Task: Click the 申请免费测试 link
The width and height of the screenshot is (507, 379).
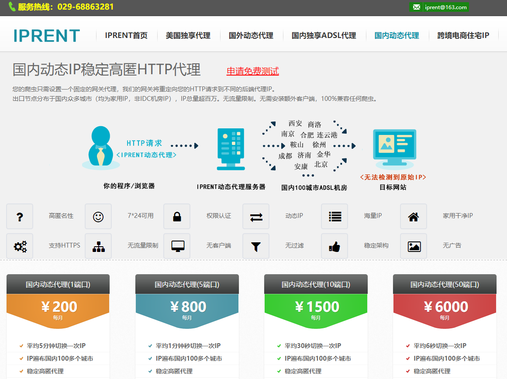Action: [x=252, y=71]
